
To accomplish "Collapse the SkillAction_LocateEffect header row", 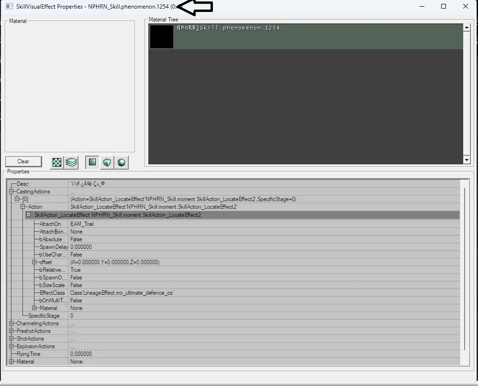I will 28,214.
